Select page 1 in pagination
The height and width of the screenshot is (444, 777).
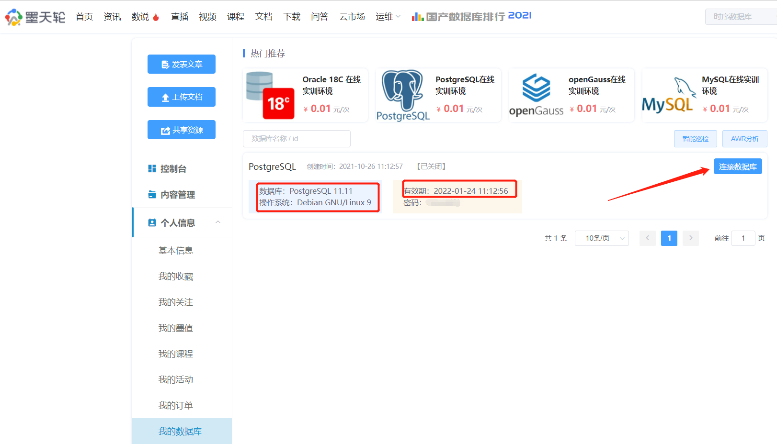pos(669,238)
